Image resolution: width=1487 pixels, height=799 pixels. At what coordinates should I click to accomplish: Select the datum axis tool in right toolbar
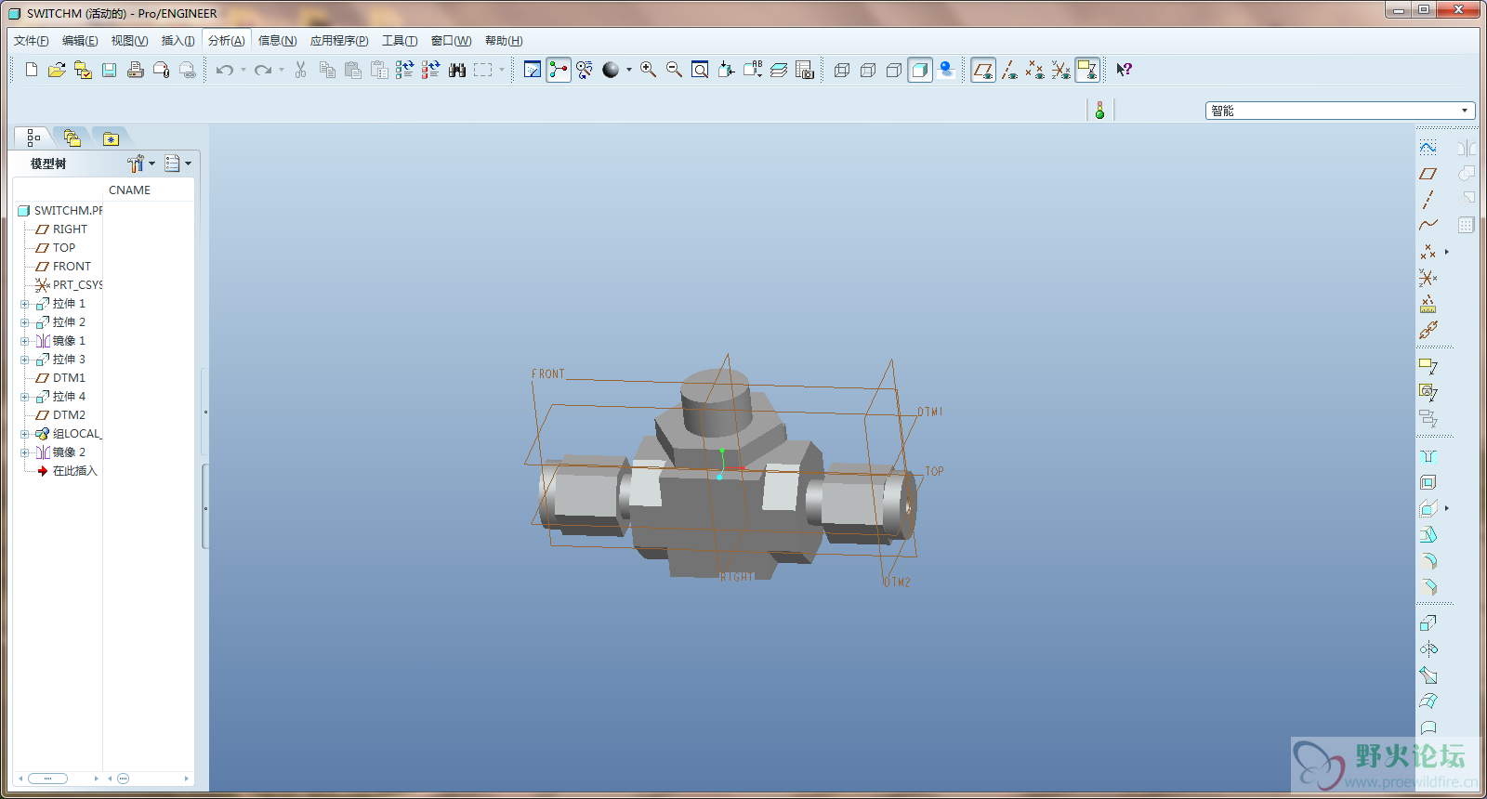[x=1428, y=200]
